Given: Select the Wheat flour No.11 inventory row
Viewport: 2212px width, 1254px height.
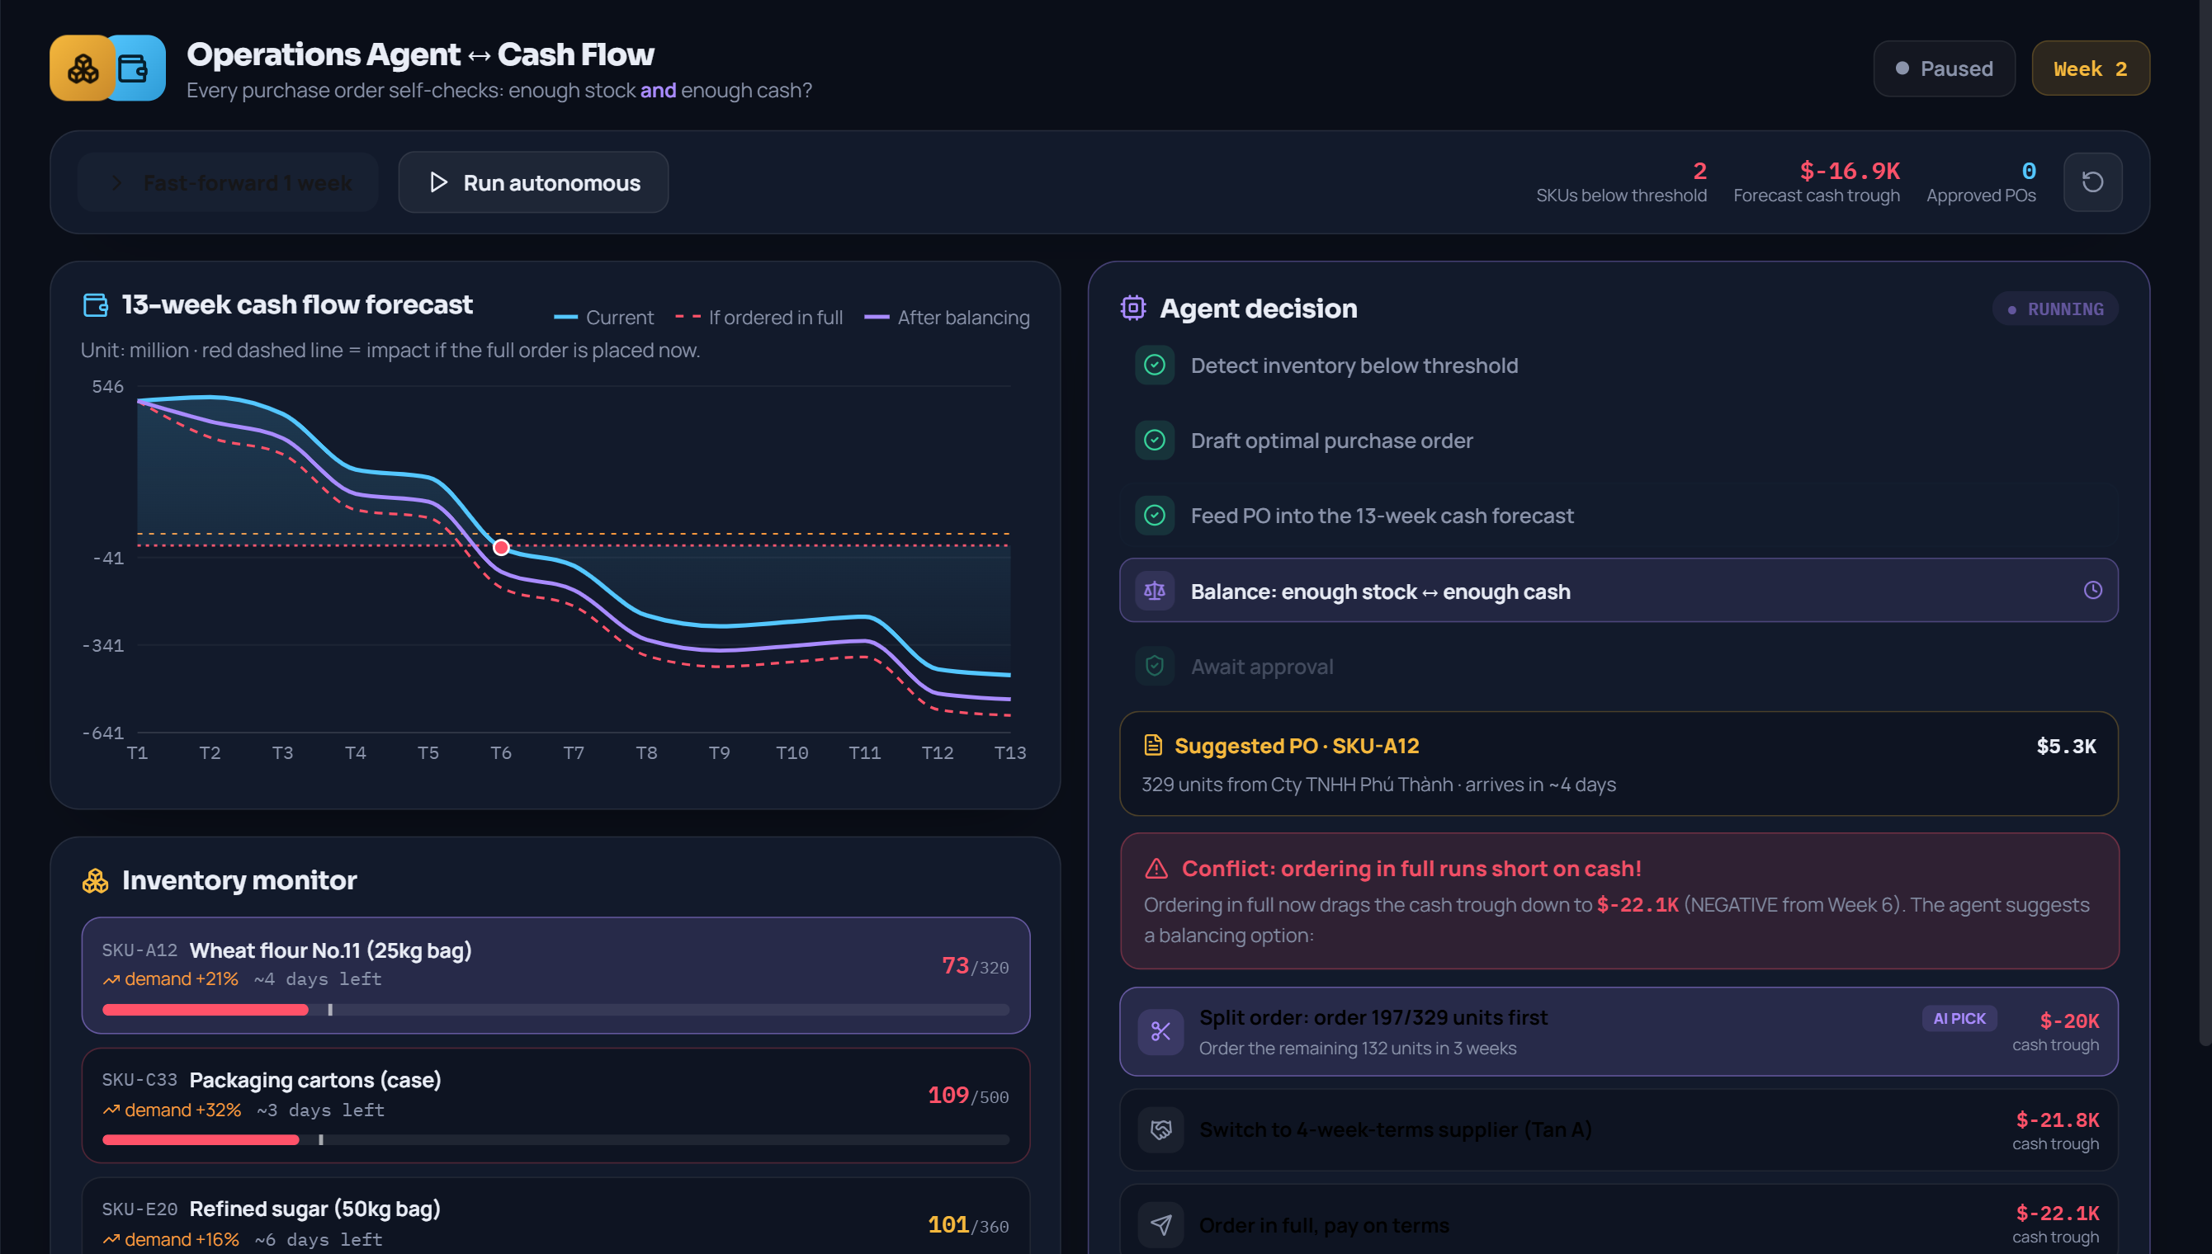Looking at the screenshot, I should 555,975.
